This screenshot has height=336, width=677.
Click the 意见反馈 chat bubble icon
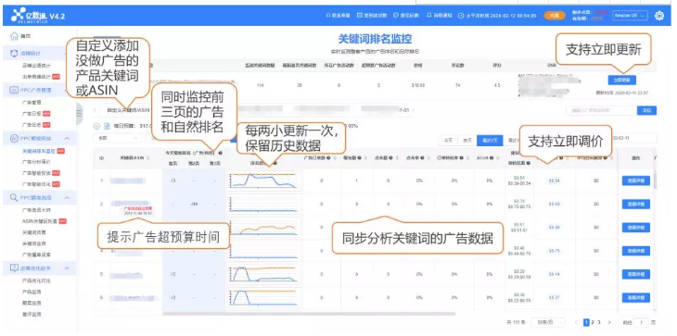pos(396,16)
